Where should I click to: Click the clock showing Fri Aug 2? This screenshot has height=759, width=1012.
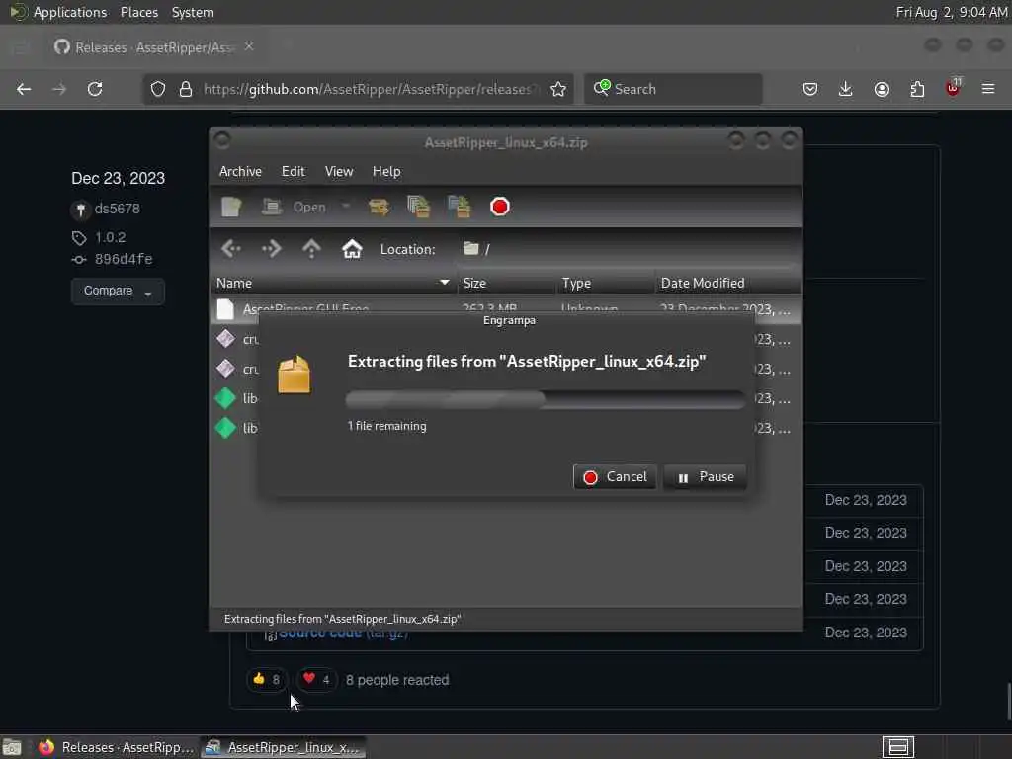952,12
